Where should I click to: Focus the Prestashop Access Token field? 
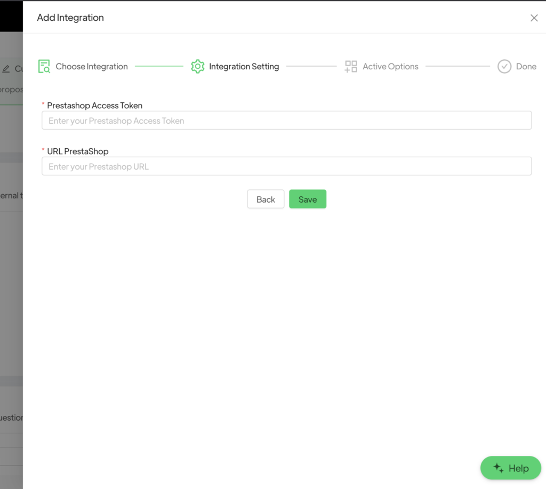286,121
